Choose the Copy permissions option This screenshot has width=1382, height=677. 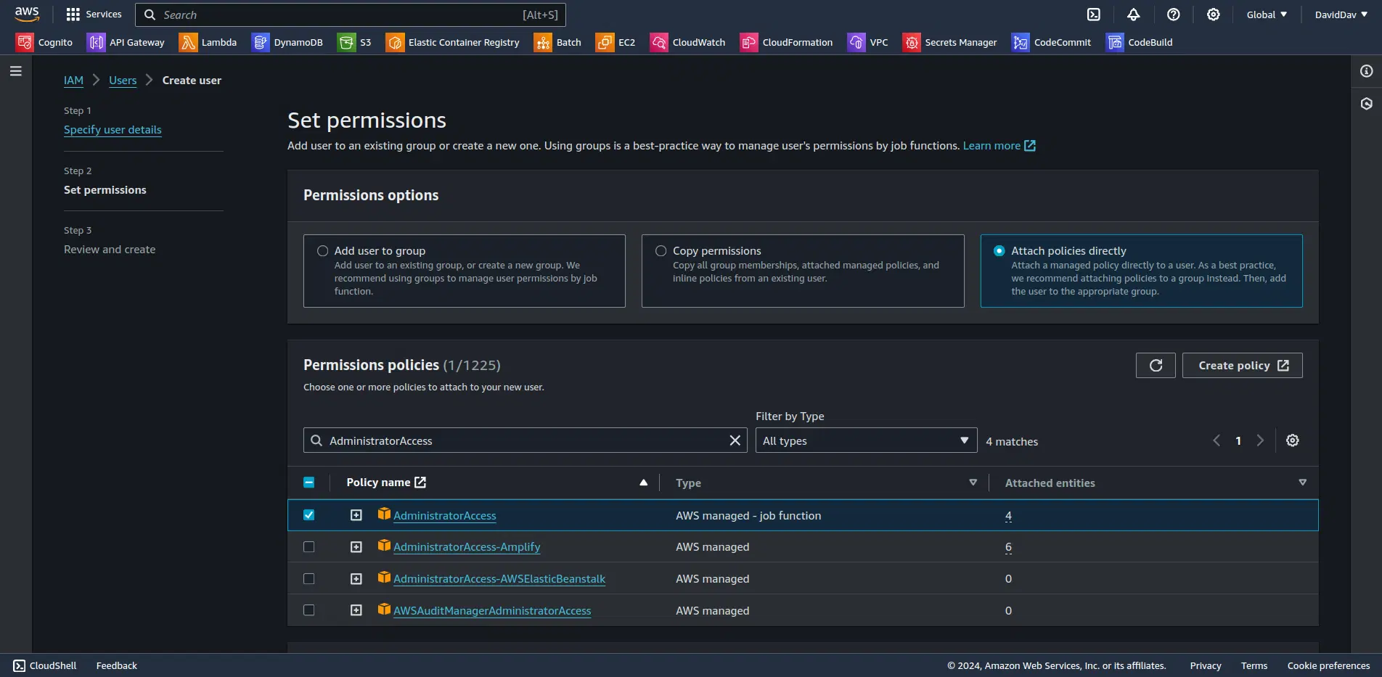pos(661,250)
